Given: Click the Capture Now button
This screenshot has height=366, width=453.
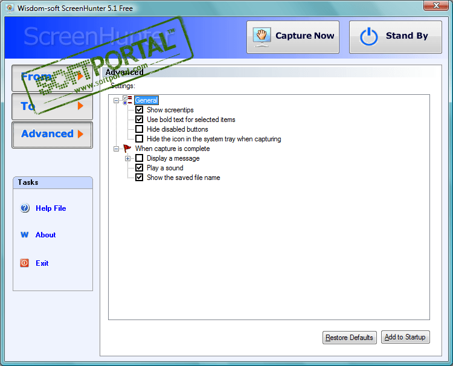Looking at the screenshot, I should [x=293, y=37].
